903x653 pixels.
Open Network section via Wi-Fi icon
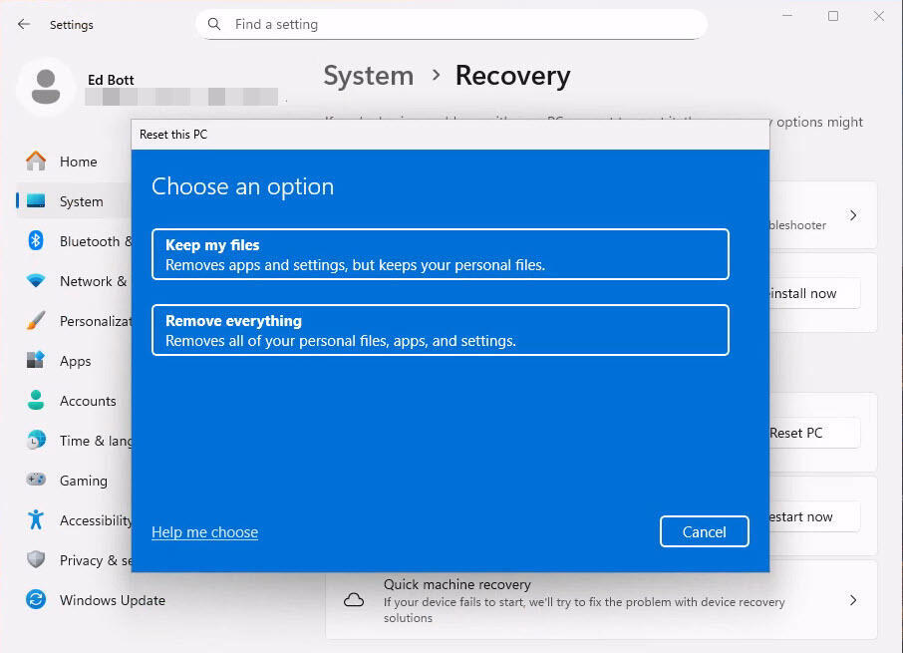point(36,281)
